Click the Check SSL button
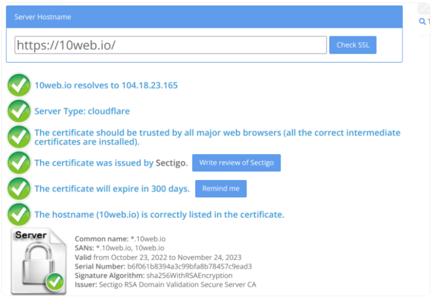The image size is (434, 298). pyautogui.click(x=353, y=45)
